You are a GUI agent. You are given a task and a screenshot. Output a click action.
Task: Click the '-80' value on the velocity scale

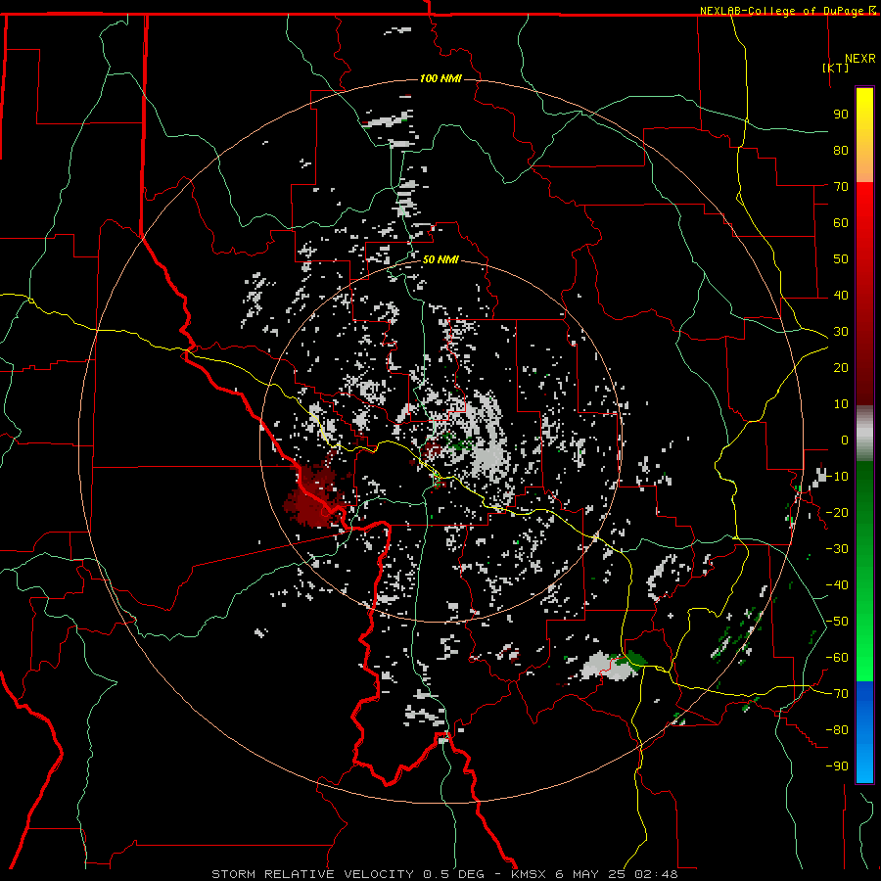[837, 730]
